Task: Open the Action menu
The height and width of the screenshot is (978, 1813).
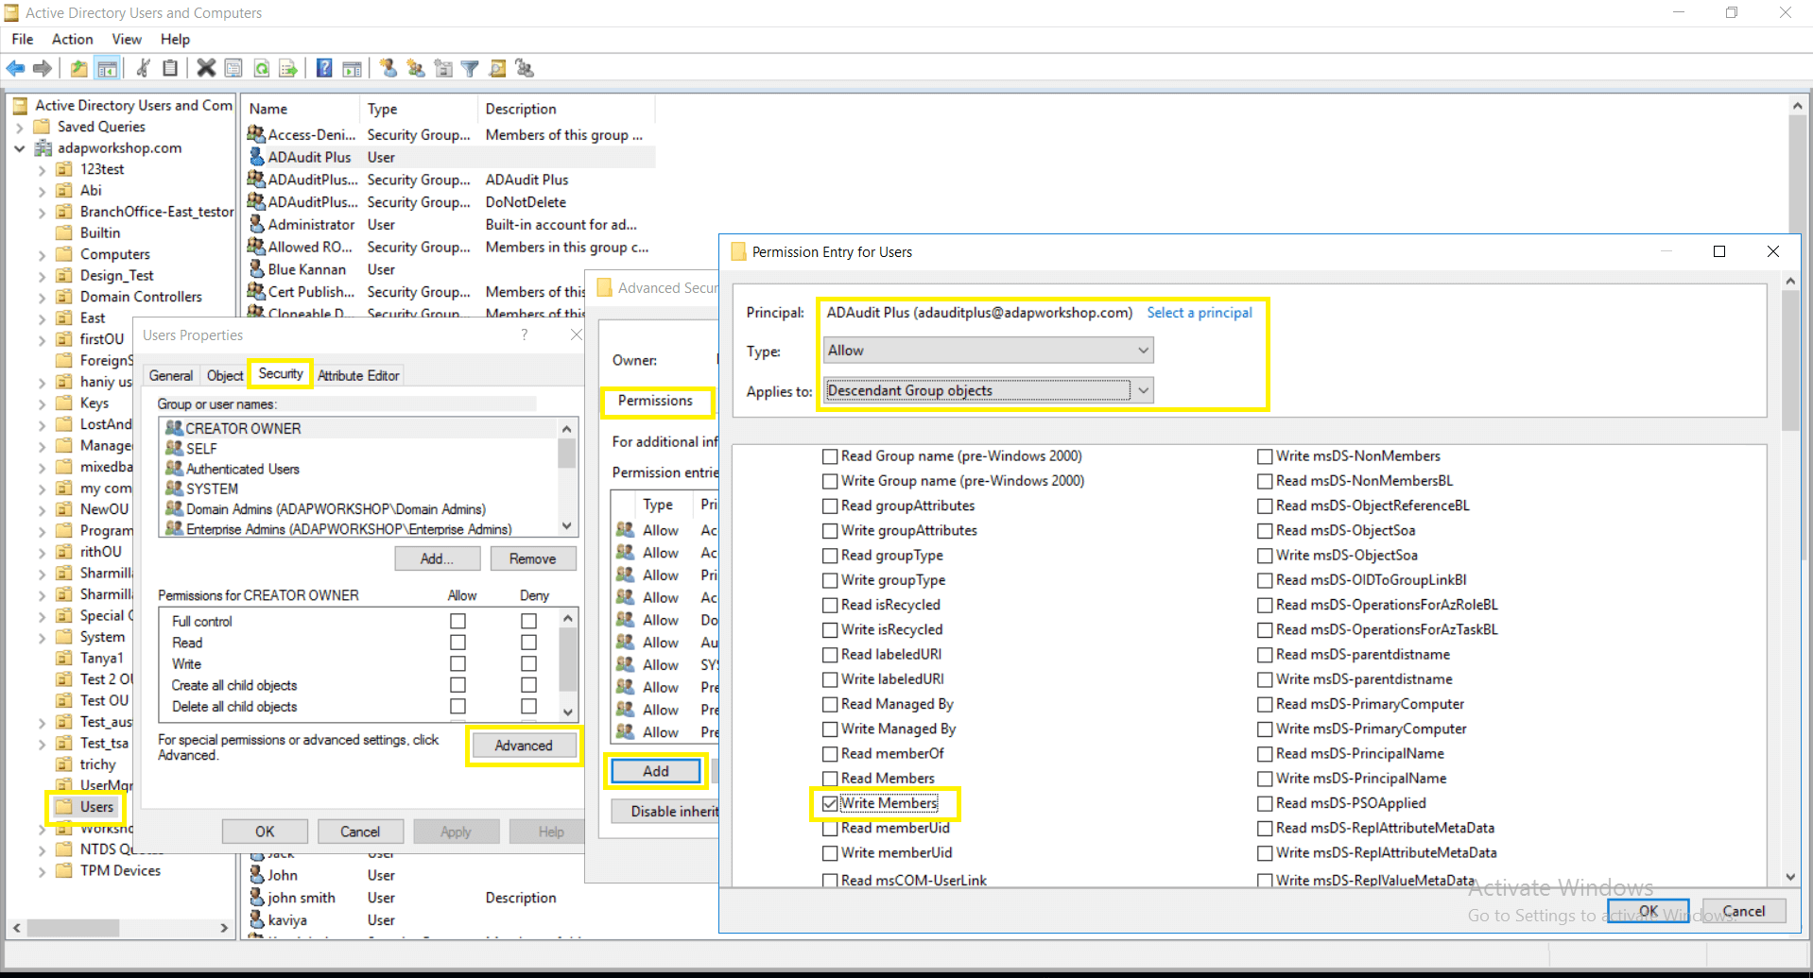Action: 72,39
